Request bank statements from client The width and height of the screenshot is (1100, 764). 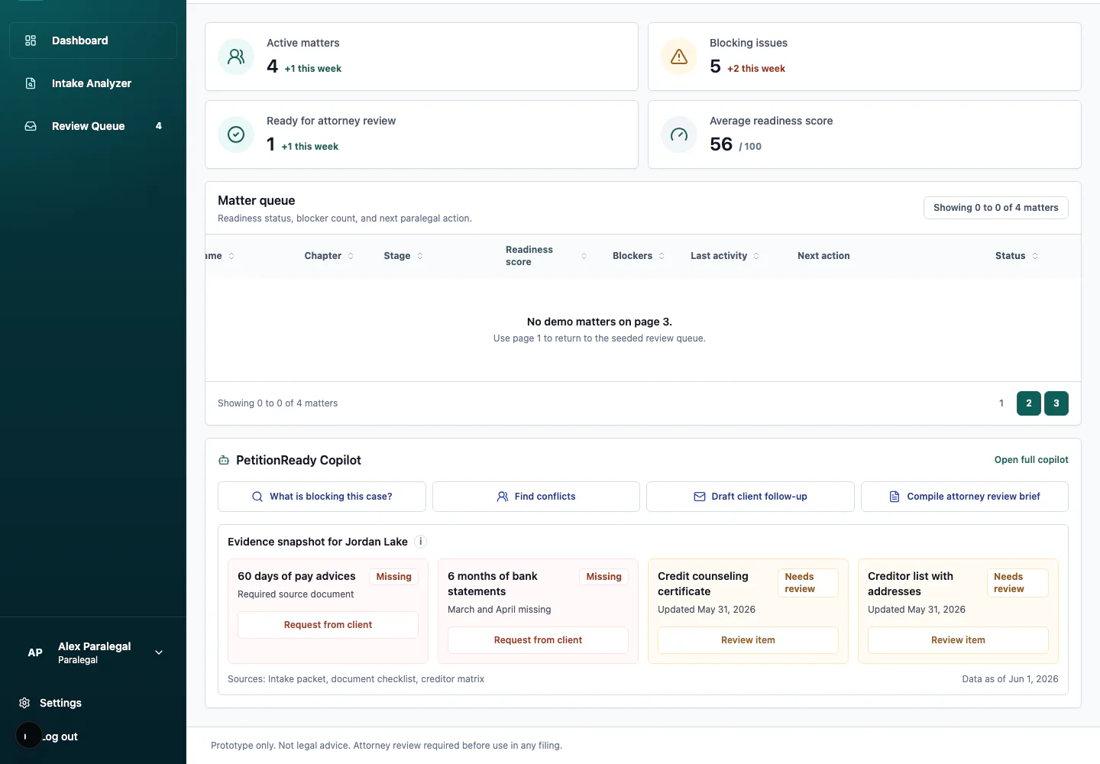[538, 640]
